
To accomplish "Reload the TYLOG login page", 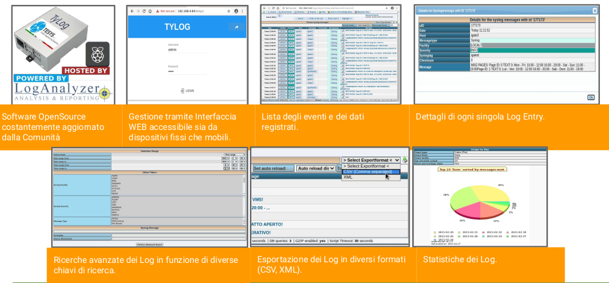I will pyautogui.click(x=144, y=11).
